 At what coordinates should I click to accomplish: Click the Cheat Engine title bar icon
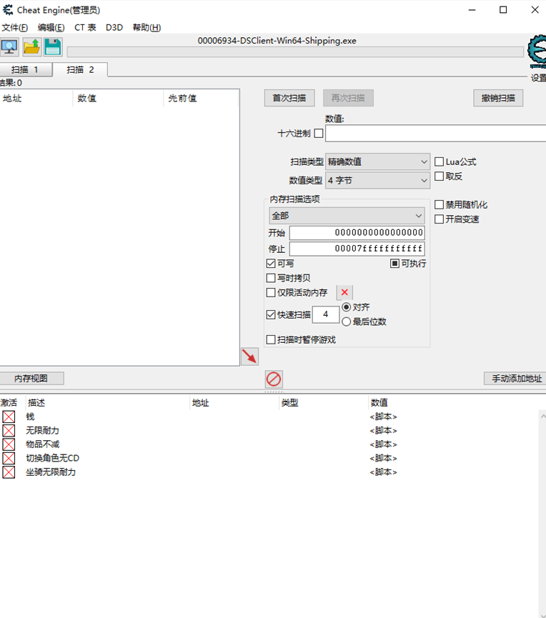pyautogui.click(x=8, y=10)
